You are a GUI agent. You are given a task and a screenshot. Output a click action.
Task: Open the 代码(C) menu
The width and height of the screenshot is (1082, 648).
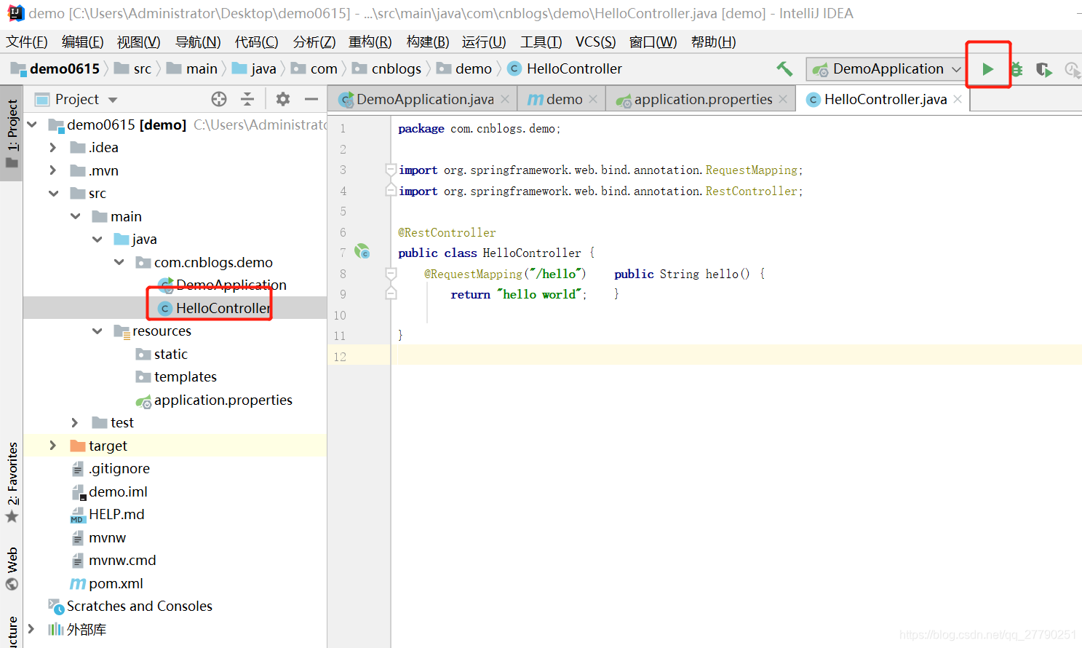coord(257,42)
